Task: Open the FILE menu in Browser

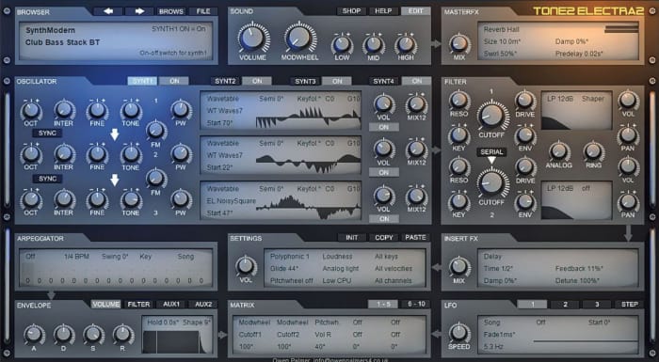Action: [x=203, y=11]
